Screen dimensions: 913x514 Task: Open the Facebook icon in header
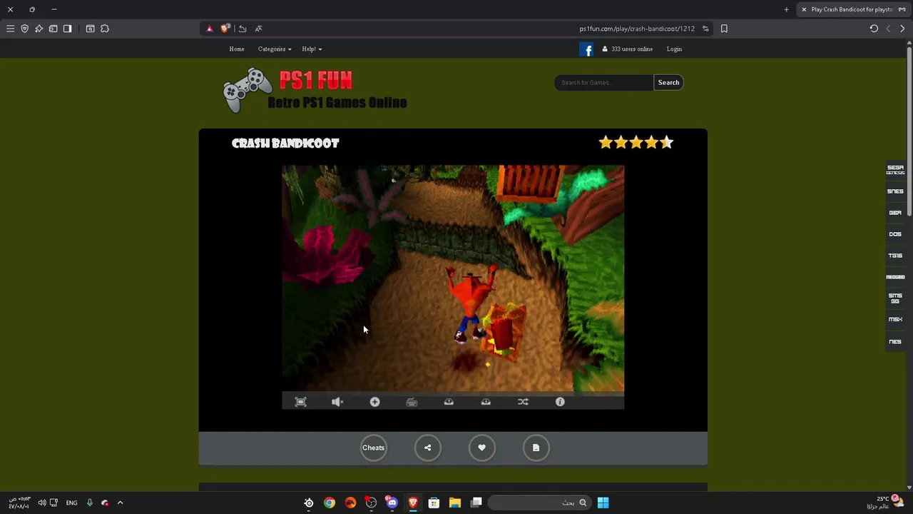pos(586,49)
